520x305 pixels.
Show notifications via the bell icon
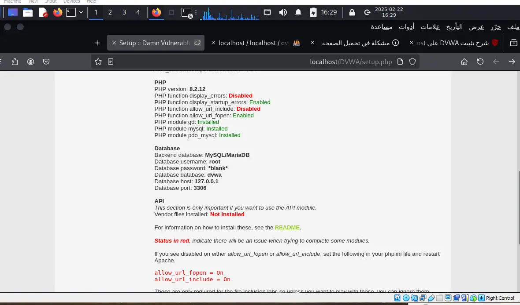298,13
